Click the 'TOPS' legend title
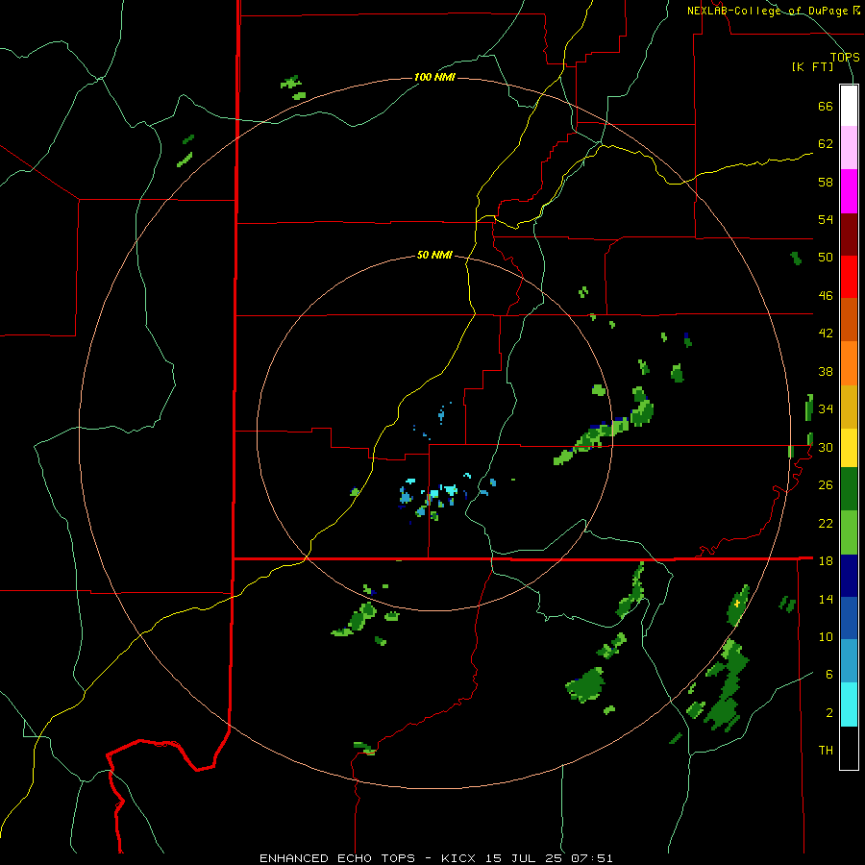This screenshot has width=865, height=865. click(845, 58)
